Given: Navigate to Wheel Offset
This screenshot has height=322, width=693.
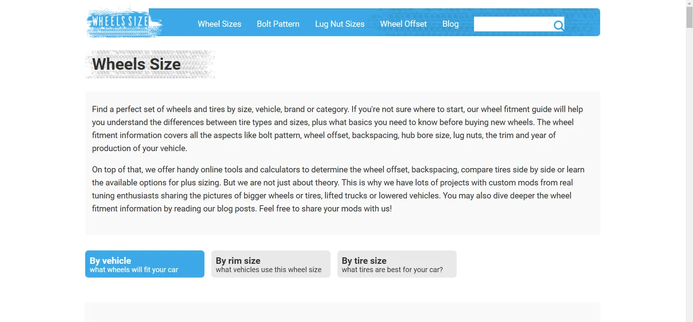Looking at the screenshot, I should (403, 24).
